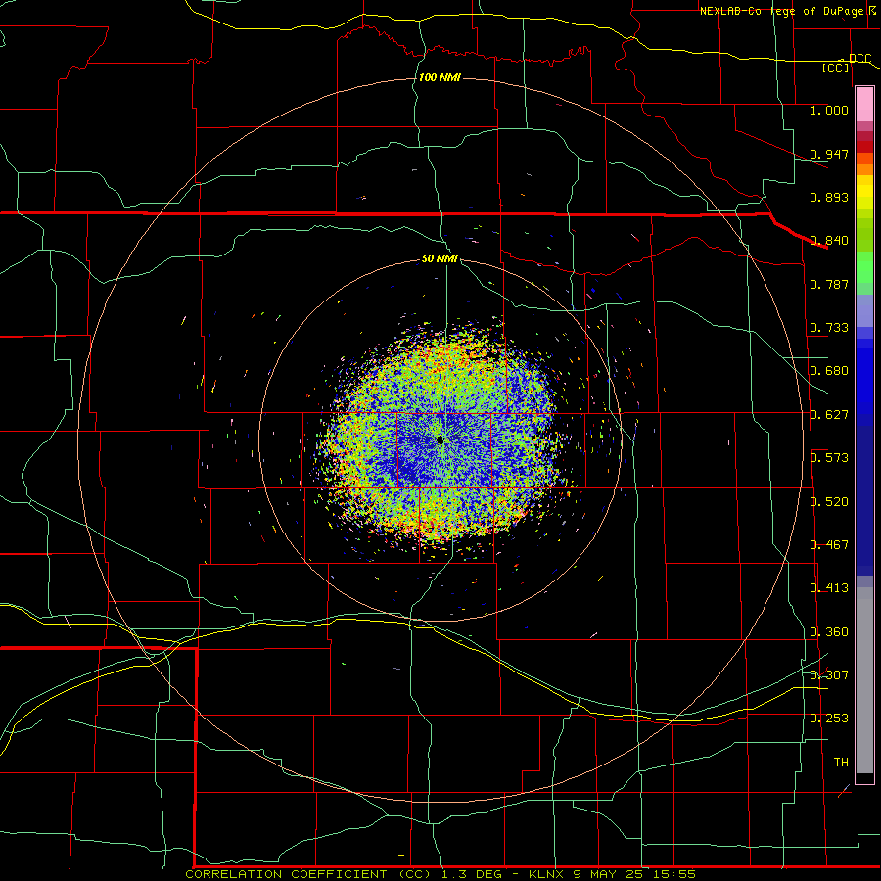Click the 0.893 legend value
The width and height of the screenshot is (881, 881).
pos(829,197)
